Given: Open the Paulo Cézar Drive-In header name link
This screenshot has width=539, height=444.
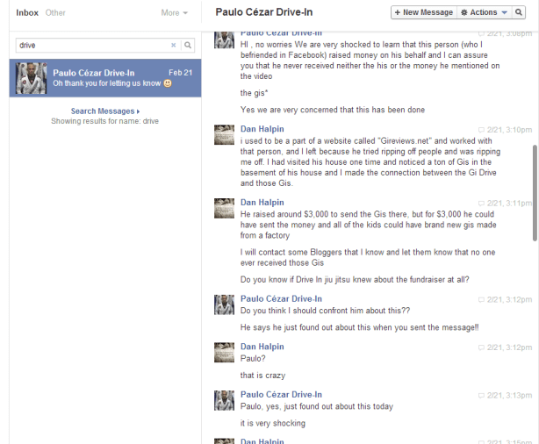Looking at the screenshot, I should [x=269, y=12].
